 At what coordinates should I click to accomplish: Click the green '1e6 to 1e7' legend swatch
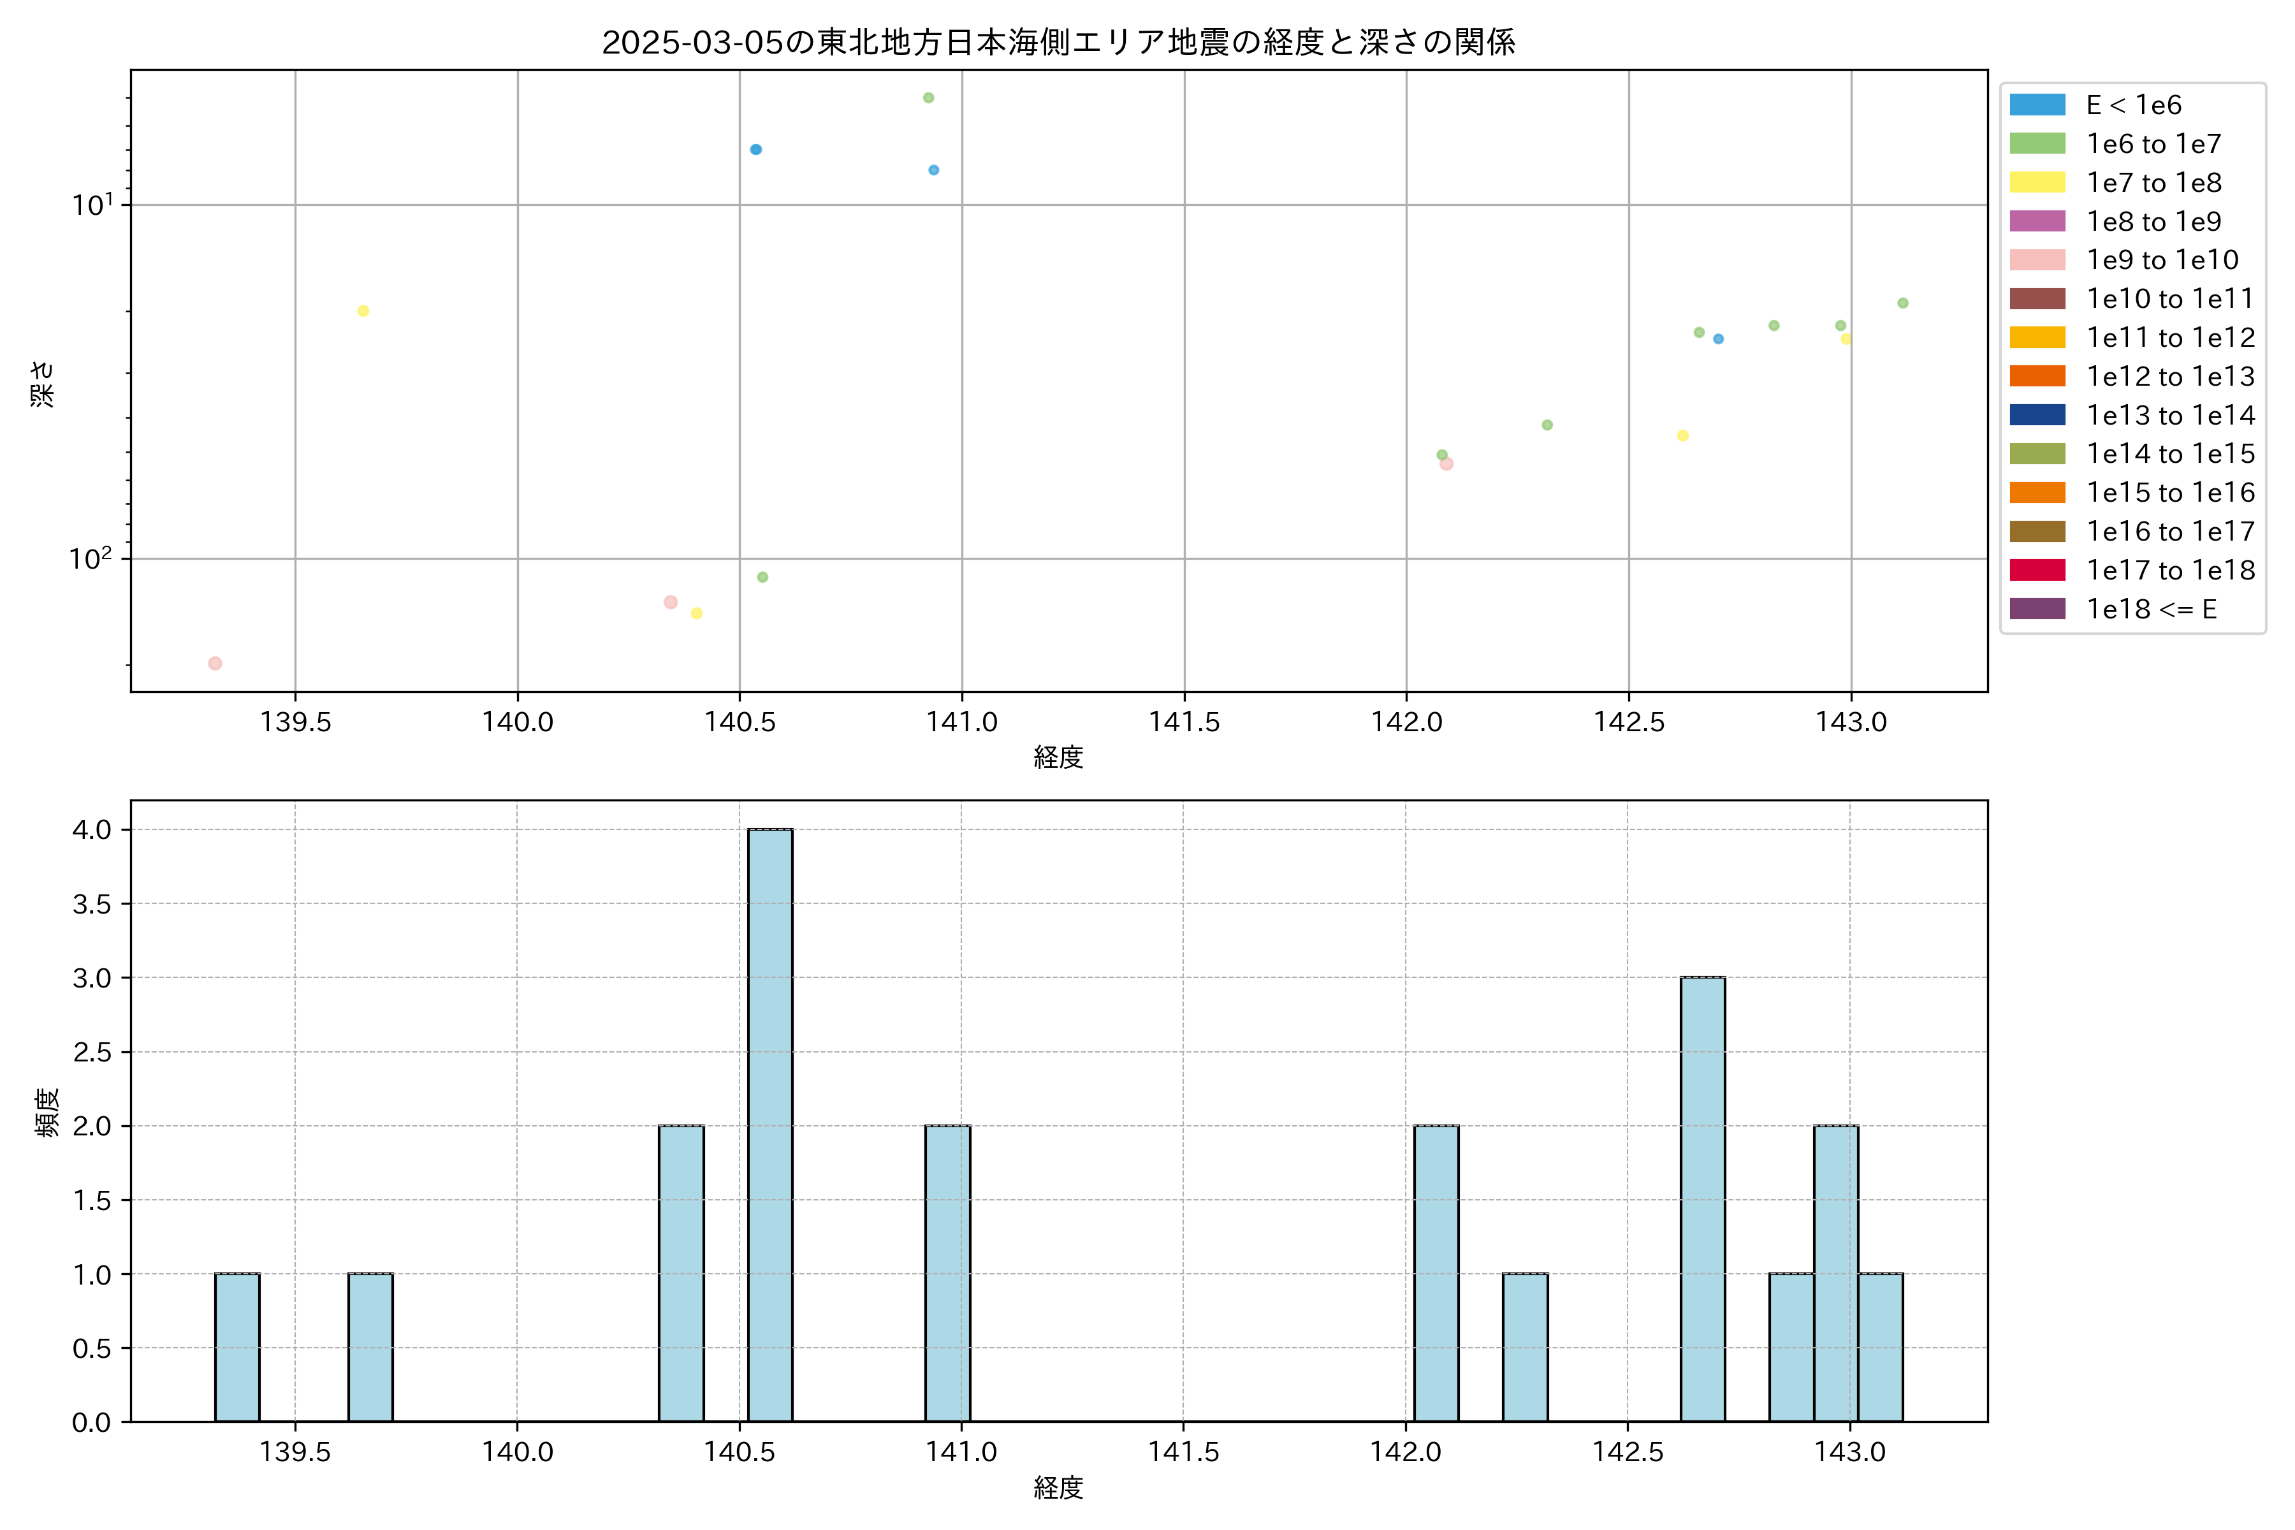click(2036, 143)
